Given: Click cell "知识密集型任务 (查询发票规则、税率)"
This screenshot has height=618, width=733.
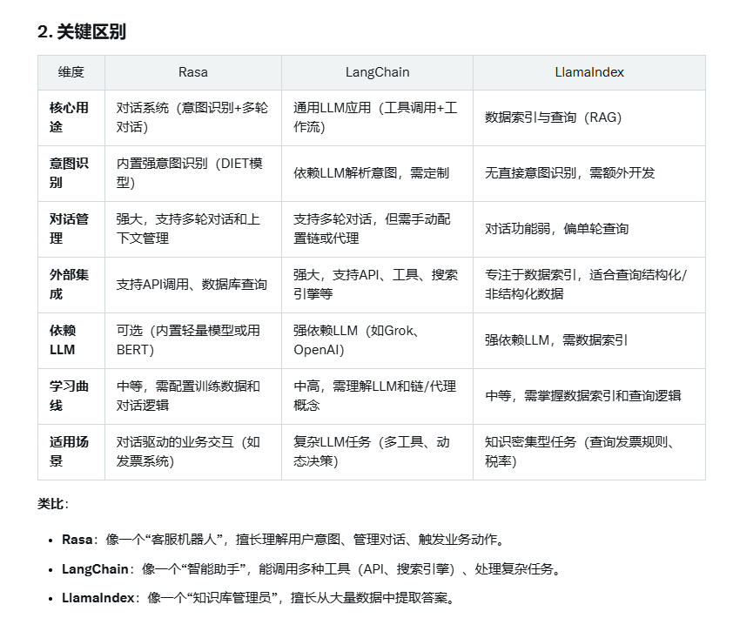Looking at the screenshot, I should pos(589,452).
